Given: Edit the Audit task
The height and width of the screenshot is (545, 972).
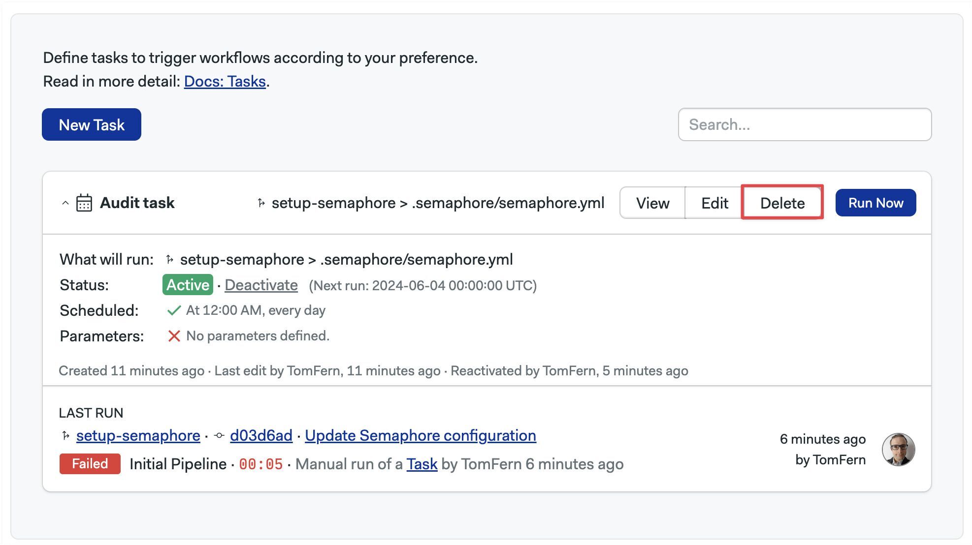Looking at the screenshot, I should (x=714, y=203).
